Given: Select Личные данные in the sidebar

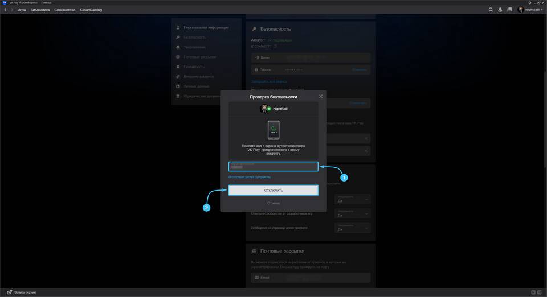Looking at the screenshot, I should tap(197, 86).
